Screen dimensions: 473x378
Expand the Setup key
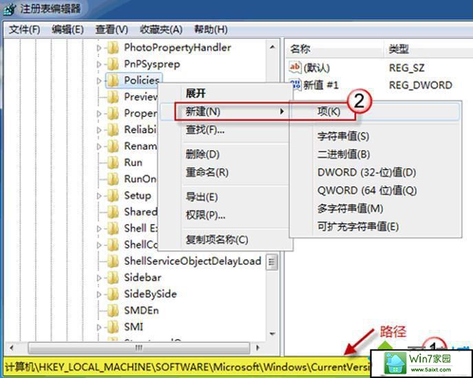(99, 195)
